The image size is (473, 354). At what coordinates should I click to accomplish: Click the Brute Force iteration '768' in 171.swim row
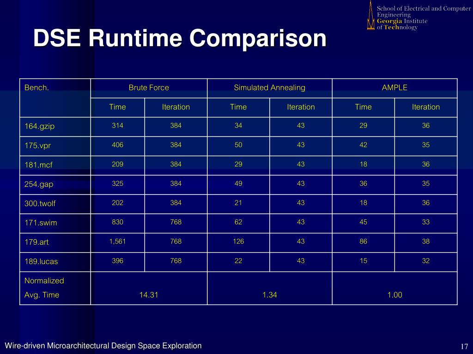click(x=176, y=222)
